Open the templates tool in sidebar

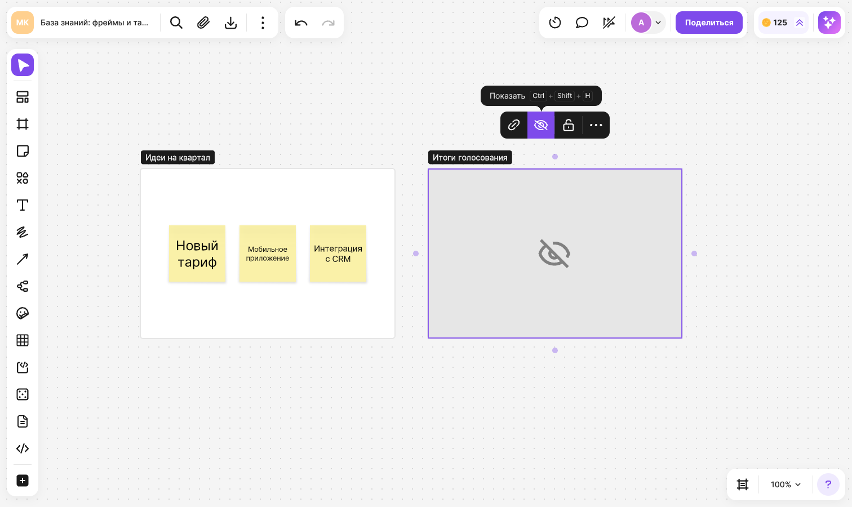coord(23,97)
